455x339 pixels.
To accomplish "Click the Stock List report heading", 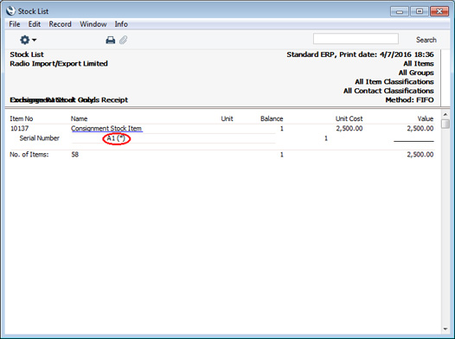I will [x=27, y=54].
